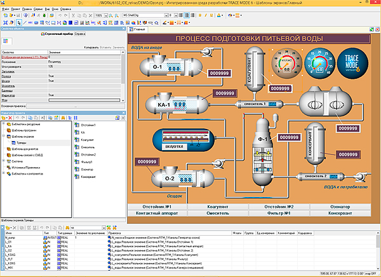Click the TRACE MODE 6 logo circle
Viewport: 381px width, 277px height.
click(352, 64)
